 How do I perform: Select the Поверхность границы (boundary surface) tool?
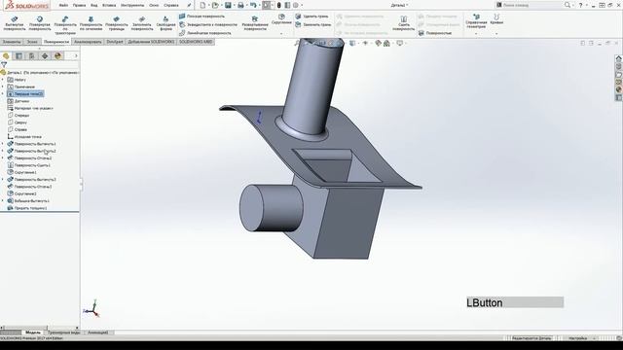point(117,23)
